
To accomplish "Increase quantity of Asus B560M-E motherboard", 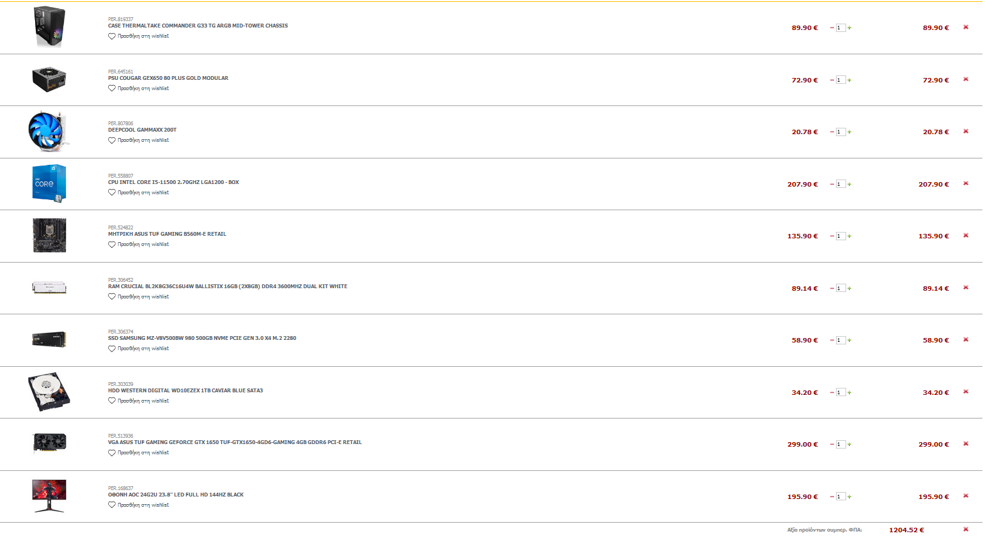I will point(849,236).
